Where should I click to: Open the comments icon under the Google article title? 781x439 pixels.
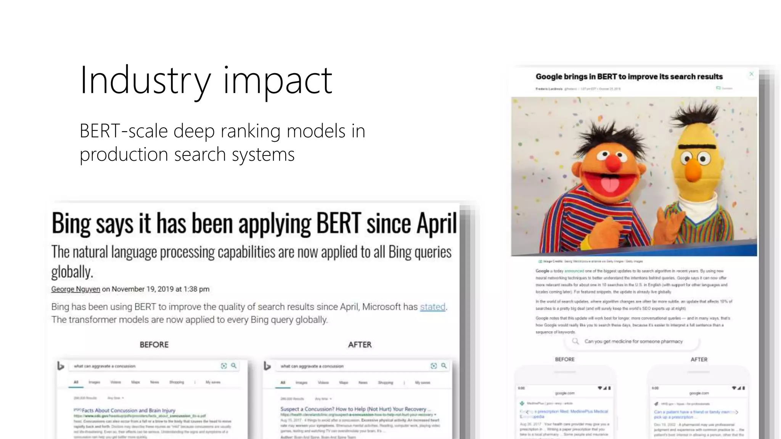pos(718,88)
